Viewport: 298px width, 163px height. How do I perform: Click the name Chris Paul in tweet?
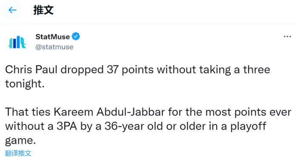click(31, 70)
